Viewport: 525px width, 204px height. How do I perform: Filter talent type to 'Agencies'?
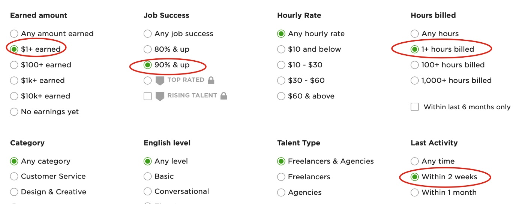tap(281, 193)
